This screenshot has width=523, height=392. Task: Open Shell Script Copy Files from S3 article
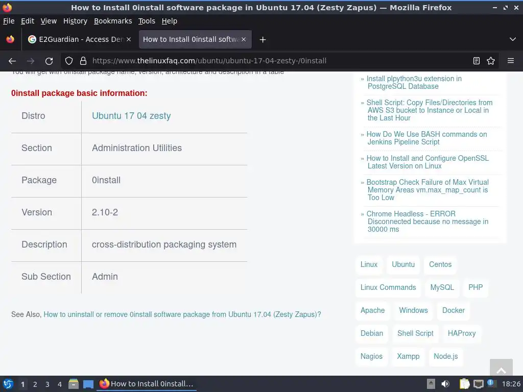(430, 110)
